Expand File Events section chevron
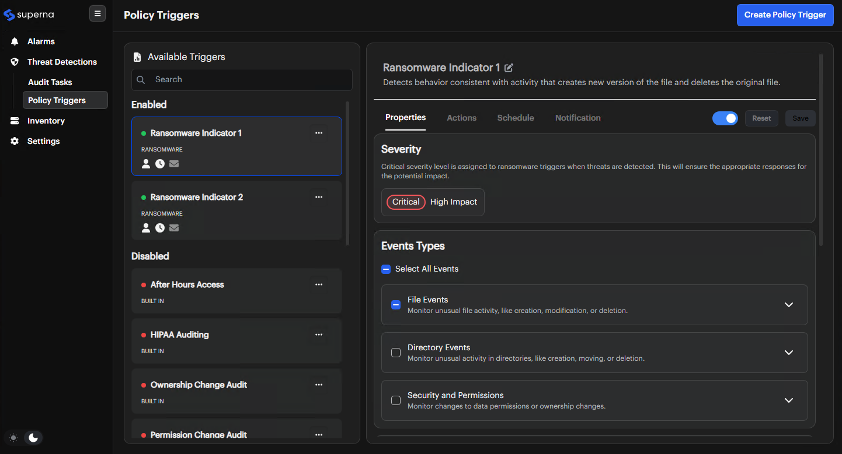This screenshot has width=842, height=454. [x=789, y=305]
